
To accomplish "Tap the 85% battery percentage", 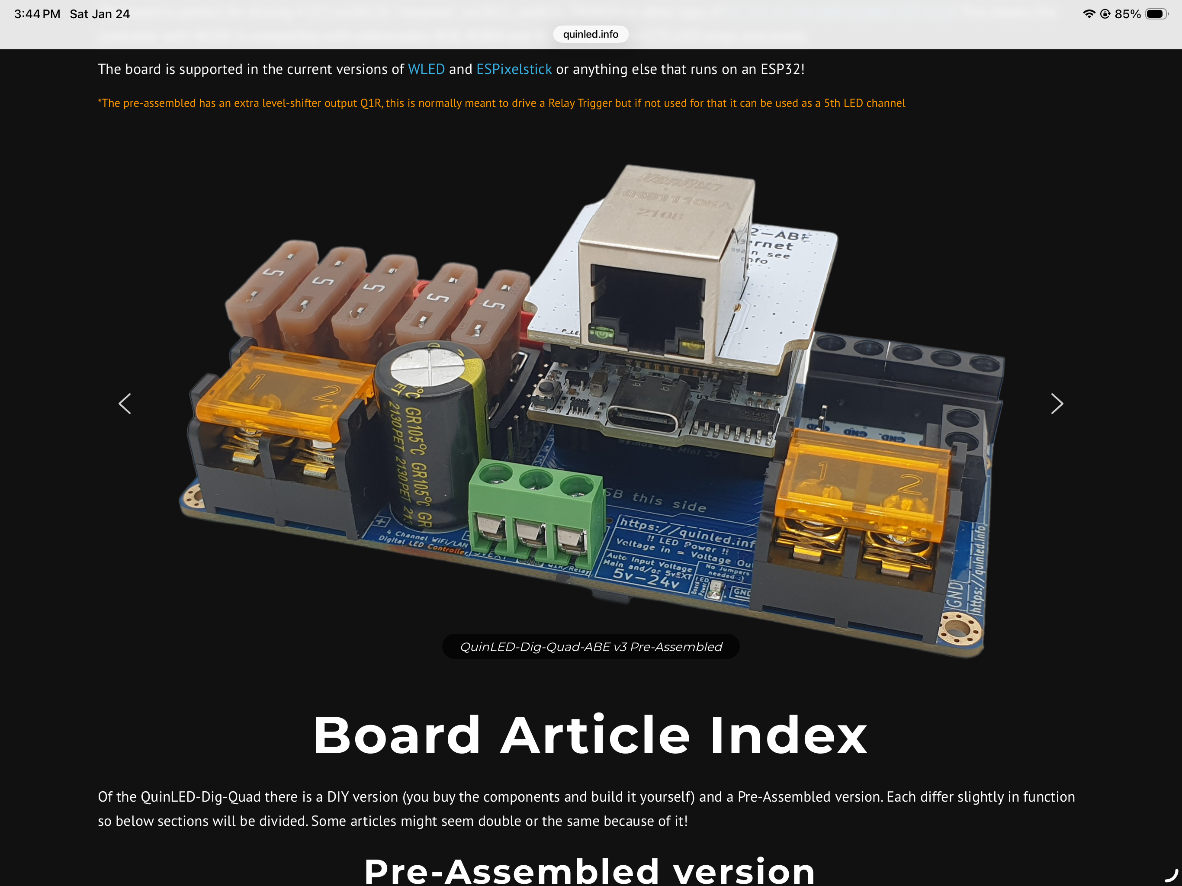I will tap(1127, 14).
